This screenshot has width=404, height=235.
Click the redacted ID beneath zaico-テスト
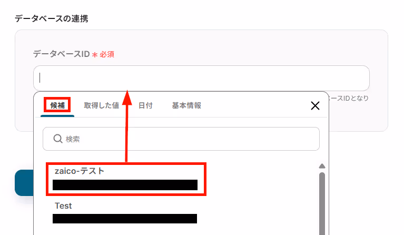tap(125, 185)
